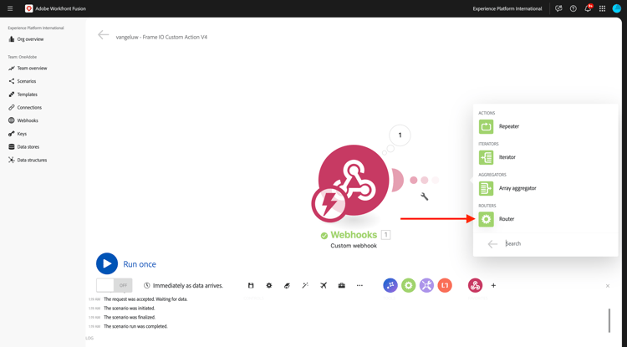Click the instant trigger lightning icon
Screen dimensions: 627x347
tap(329, 204)
